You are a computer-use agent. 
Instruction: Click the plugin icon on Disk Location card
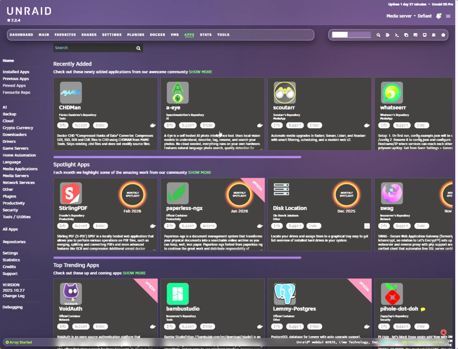coord(367,226)
